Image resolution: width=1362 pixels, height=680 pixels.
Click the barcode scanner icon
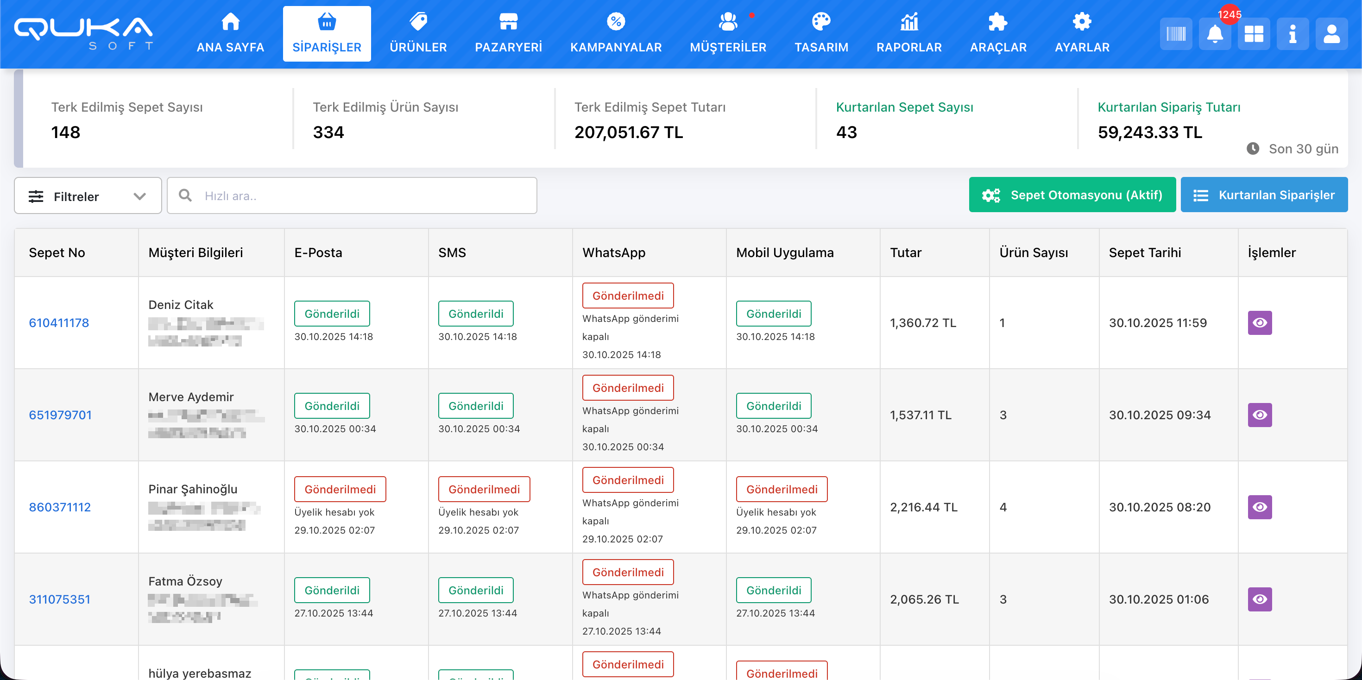point(1176,34)
